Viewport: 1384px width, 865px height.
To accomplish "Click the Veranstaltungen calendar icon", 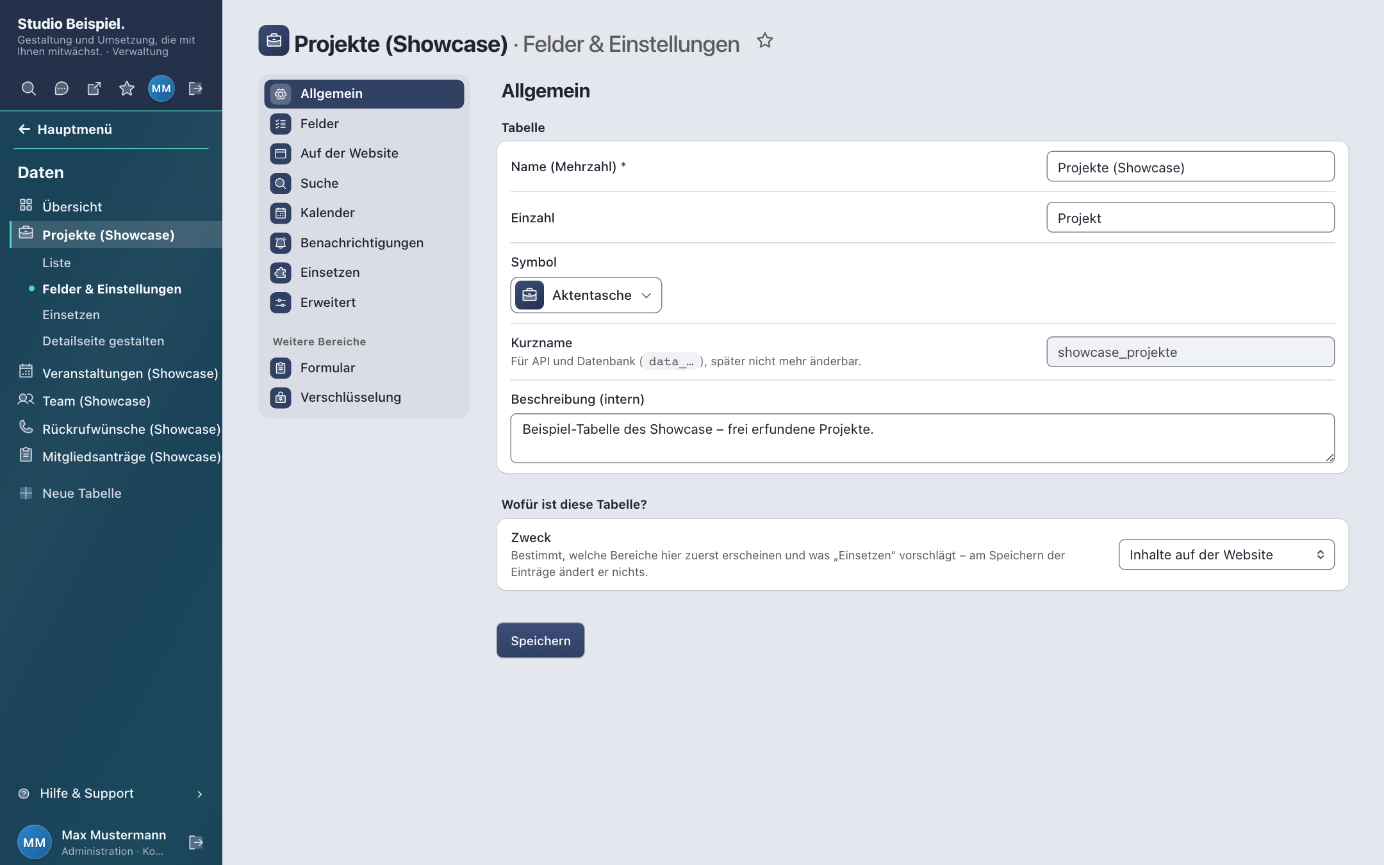I will (26, 371).
